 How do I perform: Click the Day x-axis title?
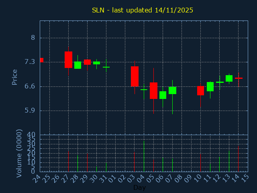(x=139, y=187)
